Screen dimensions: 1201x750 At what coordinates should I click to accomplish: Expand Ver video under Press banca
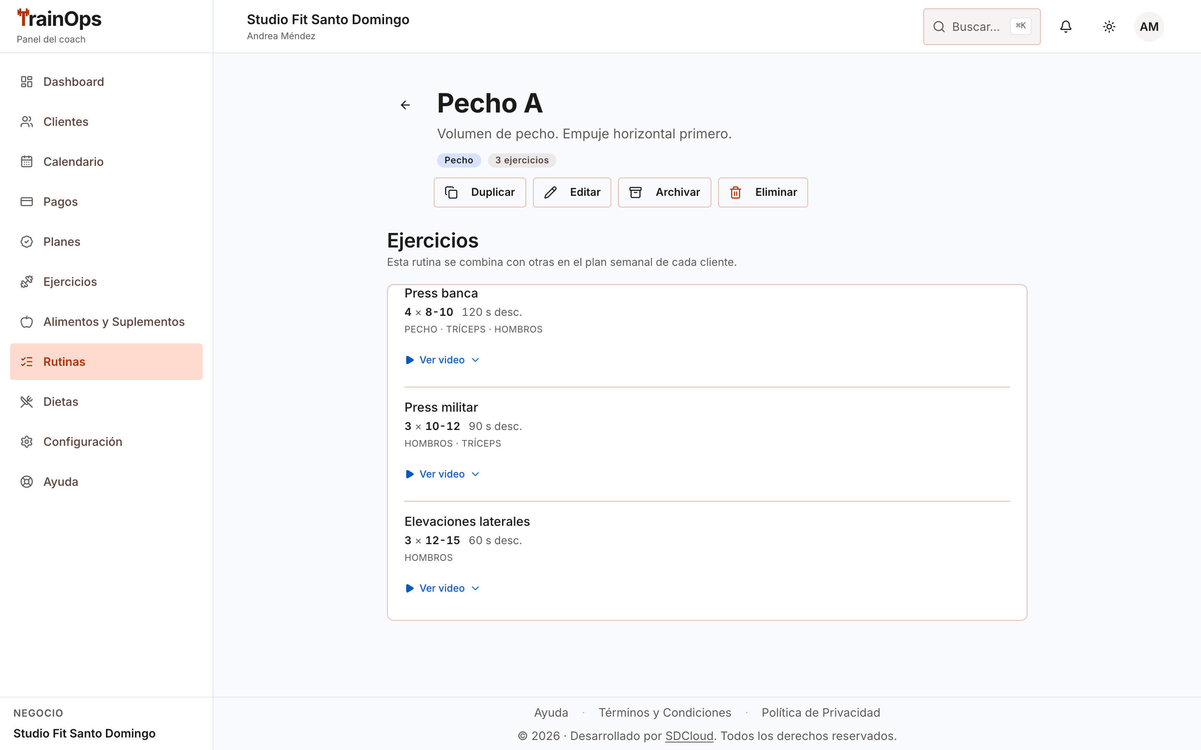pyautogui.click(x=442, y=360)
